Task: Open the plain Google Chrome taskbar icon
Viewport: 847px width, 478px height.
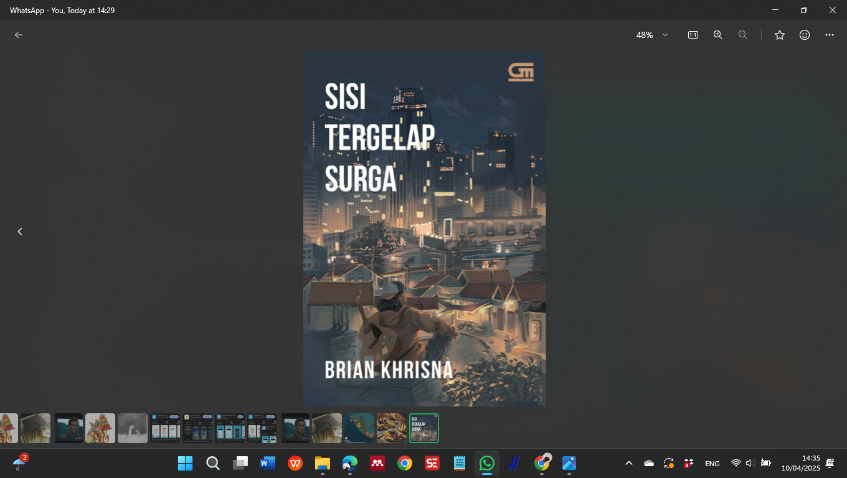Action: pyautogui.click(x=405, y=463)
